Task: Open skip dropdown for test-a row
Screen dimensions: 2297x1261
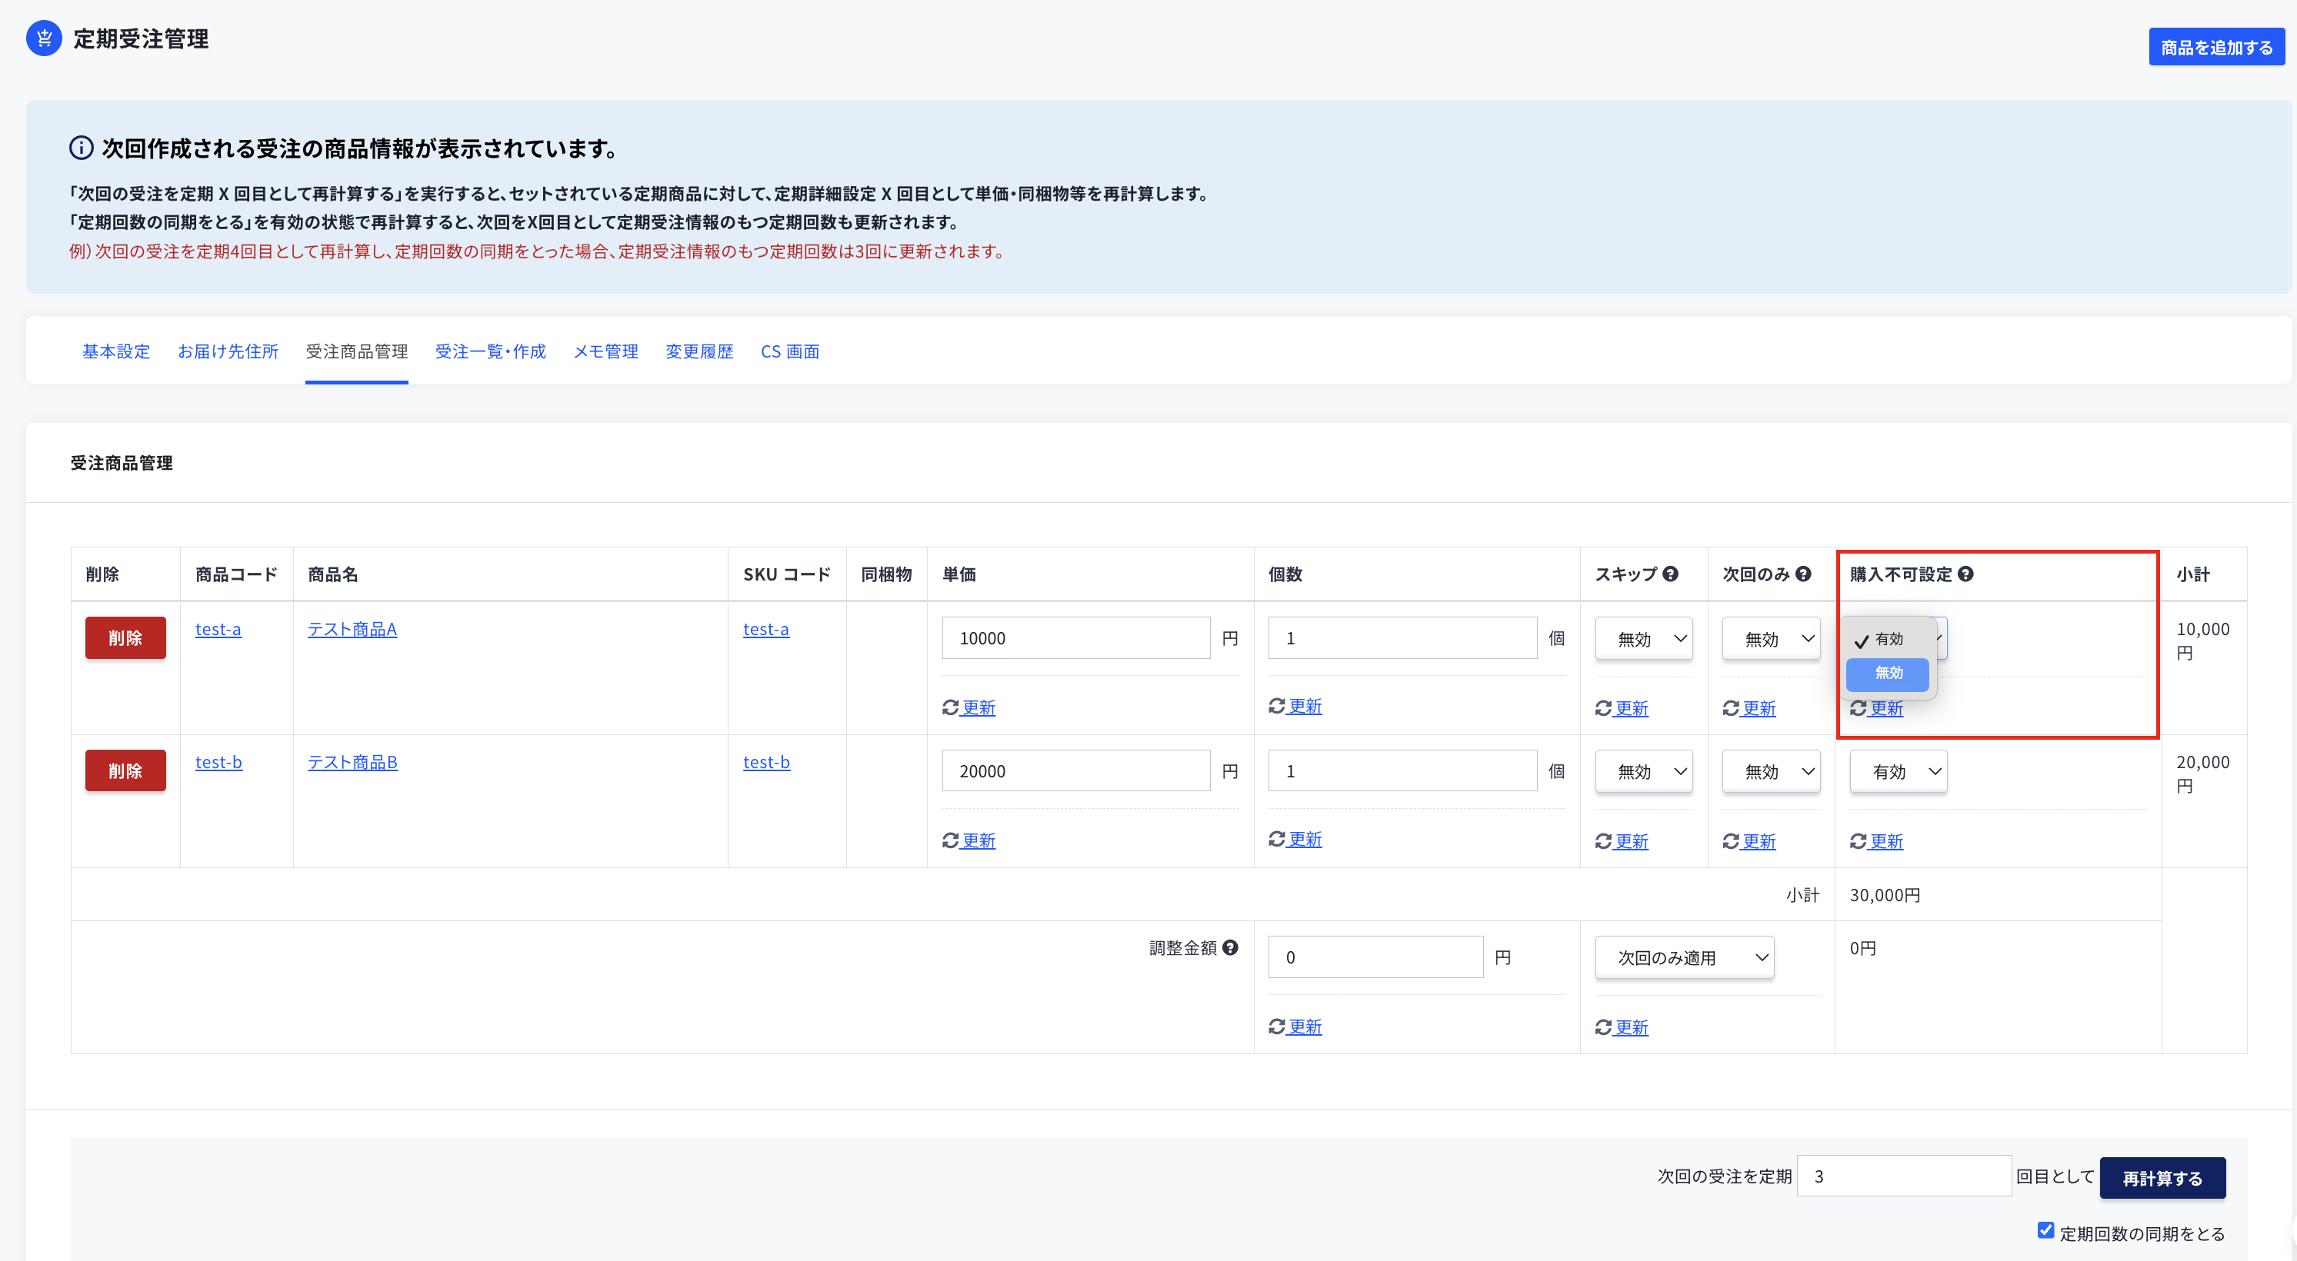Action: [1644, 639]
